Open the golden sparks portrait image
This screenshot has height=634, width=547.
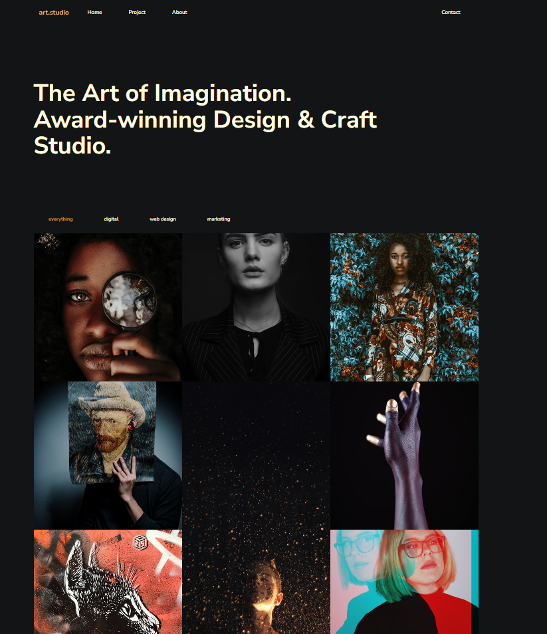click(x=256, y=508)
